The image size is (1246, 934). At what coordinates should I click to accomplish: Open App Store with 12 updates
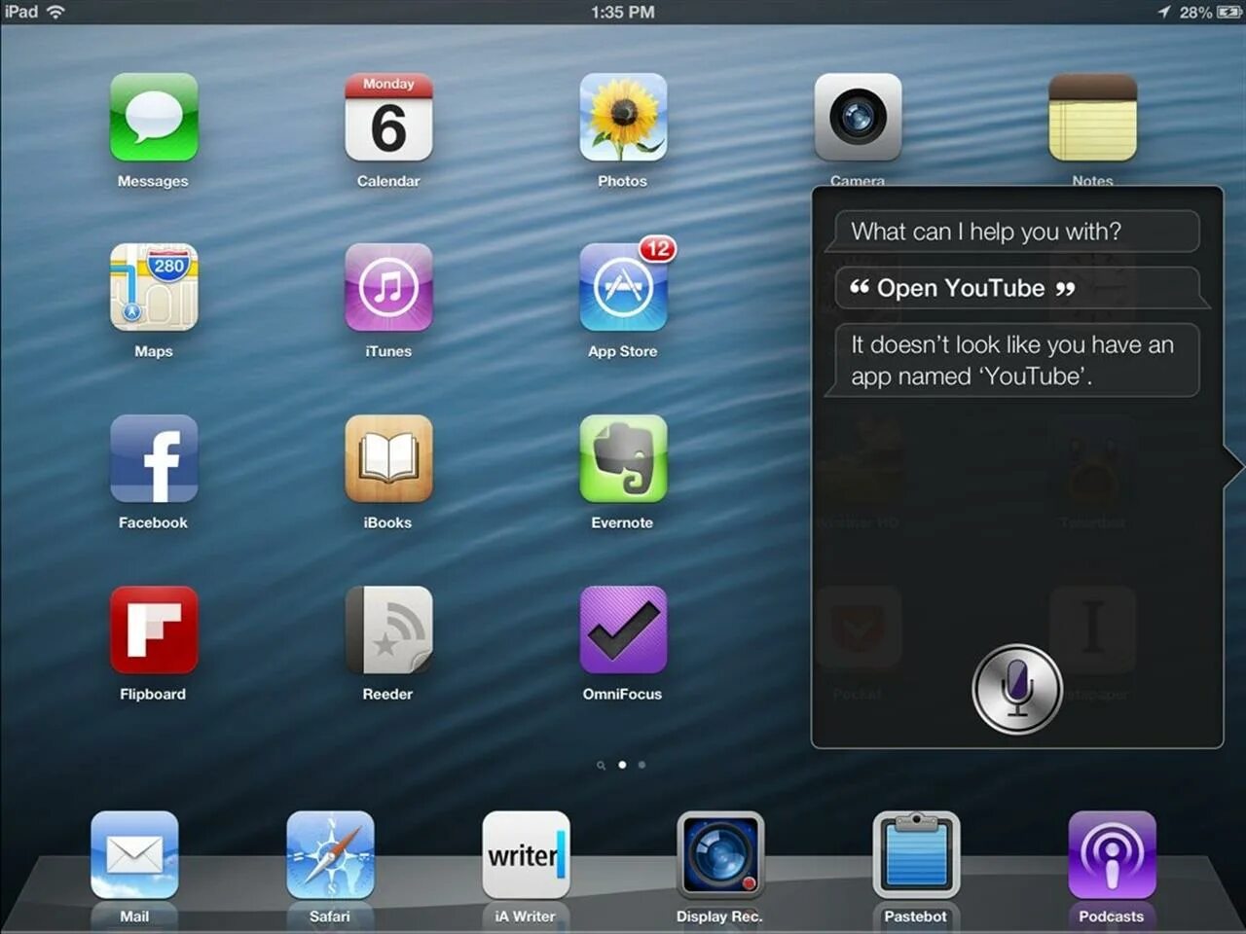pyautogui.click(x=623, y=288)
